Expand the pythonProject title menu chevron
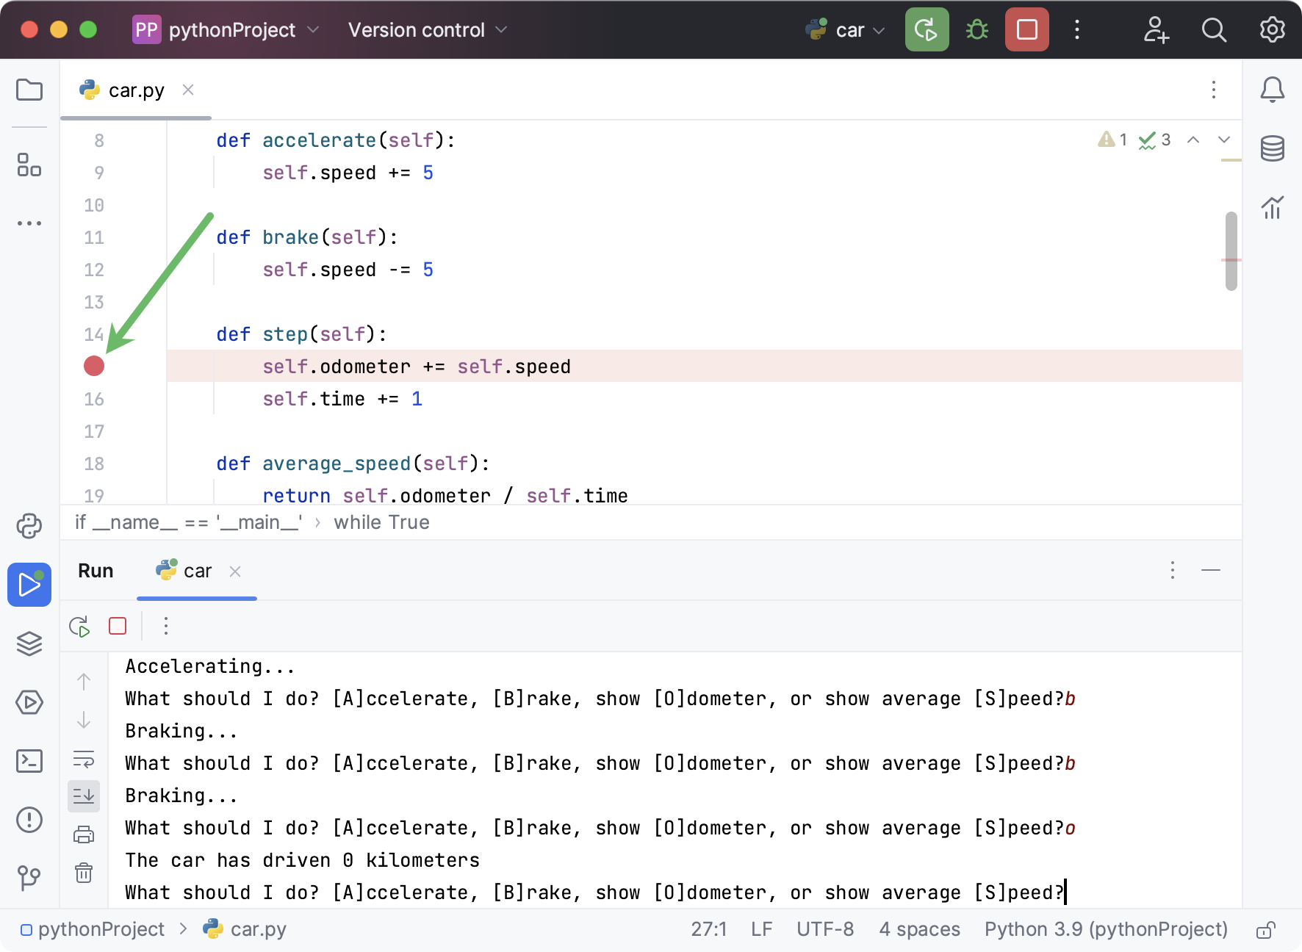This screenshot has height=952, width=1302. [x=314, y=29]
